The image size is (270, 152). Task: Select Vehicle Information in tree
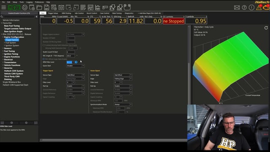tap(11, 20)
